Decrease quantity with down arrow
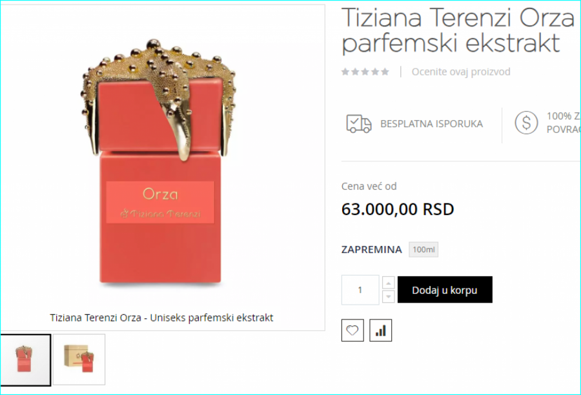The width and height of the screenshot is (581, 395). (389, 296)
